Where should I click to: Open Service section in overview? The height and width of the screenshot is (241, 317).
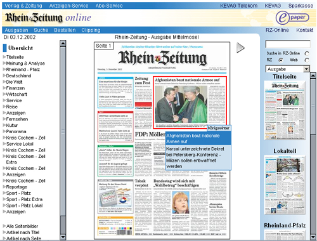pyautogui.click(x=14, y=100)
